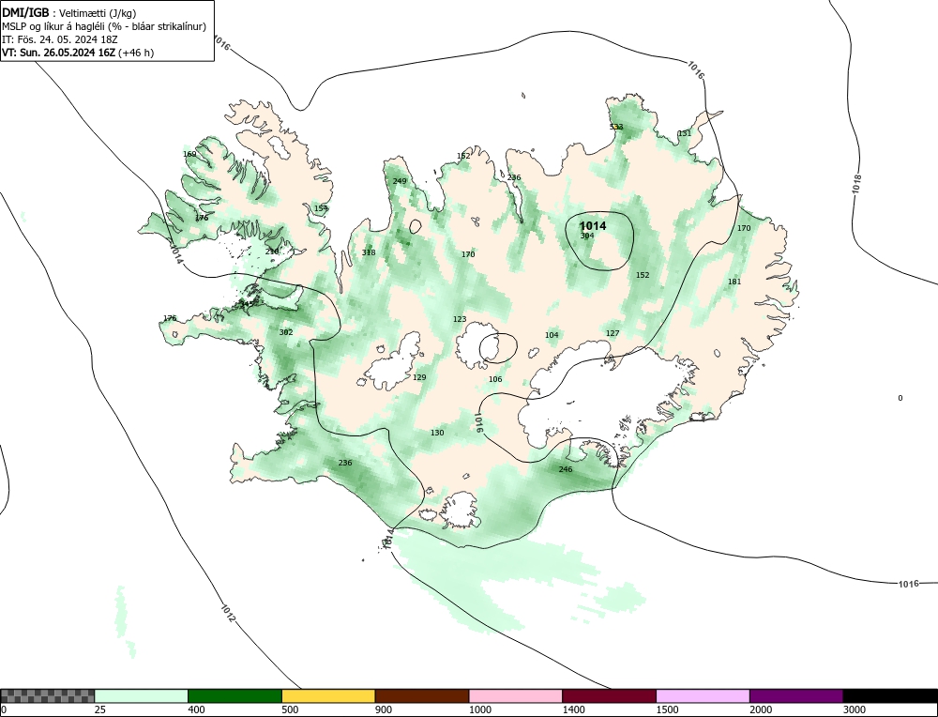
Task: Click the 106 value
Action: 495,379
